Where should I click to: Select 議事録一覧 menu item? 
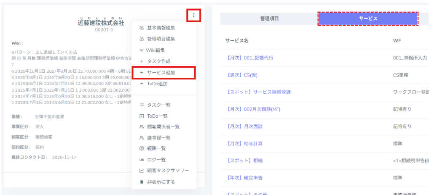coord(158,138)
